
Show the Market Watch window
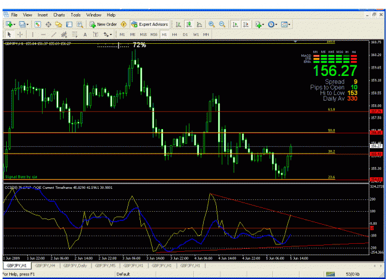tap(38, 24)
